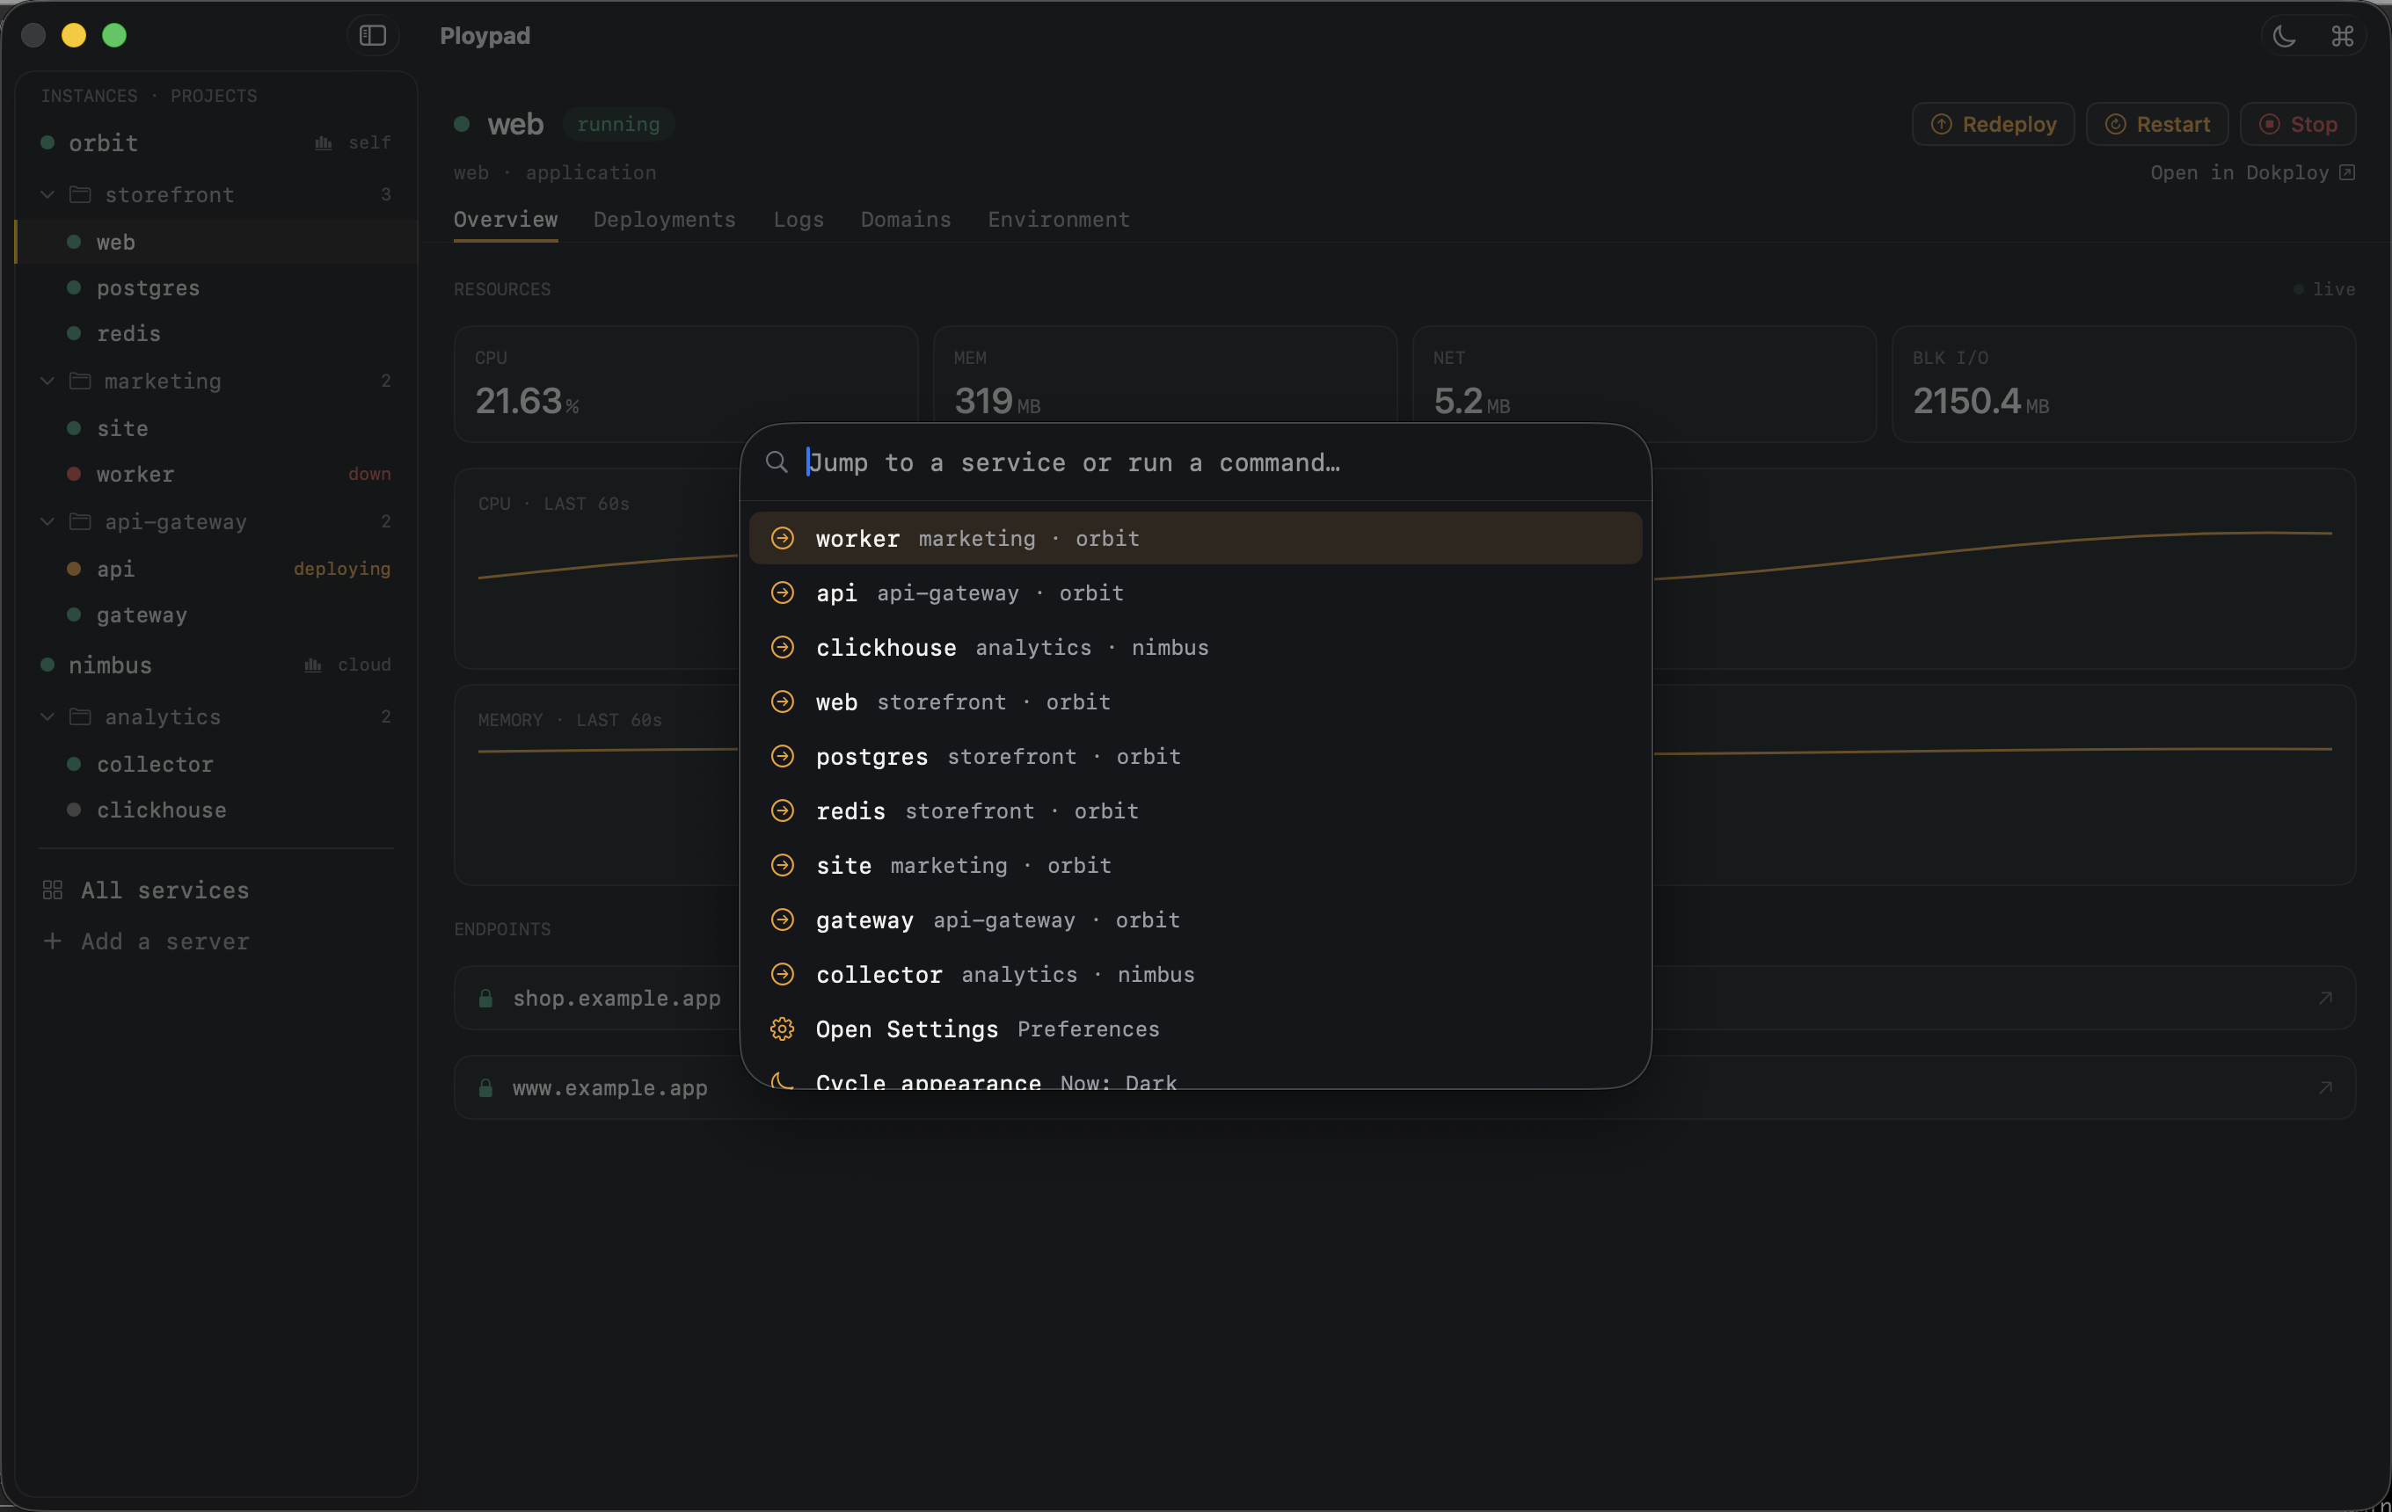Click the BLK I/O 2150.4 MB card
This screenshot has width=2392, height=1512.
2124,384
